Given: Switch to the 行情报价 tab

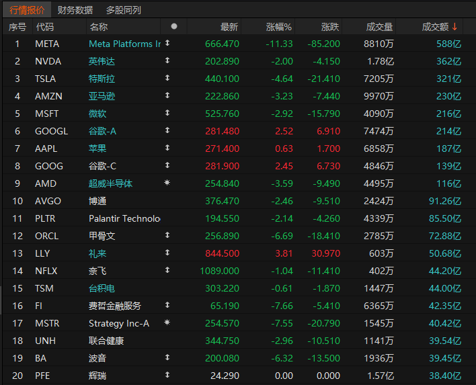Looking at the screenshot, I should 27,10.
